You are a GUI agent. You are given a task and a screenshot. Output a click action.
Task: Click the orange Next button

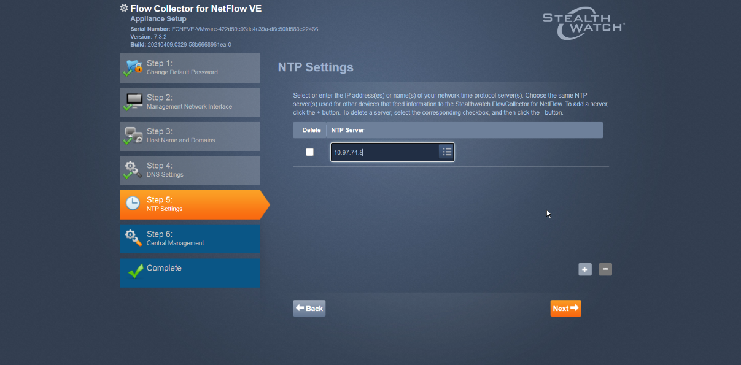click(565, 308)
